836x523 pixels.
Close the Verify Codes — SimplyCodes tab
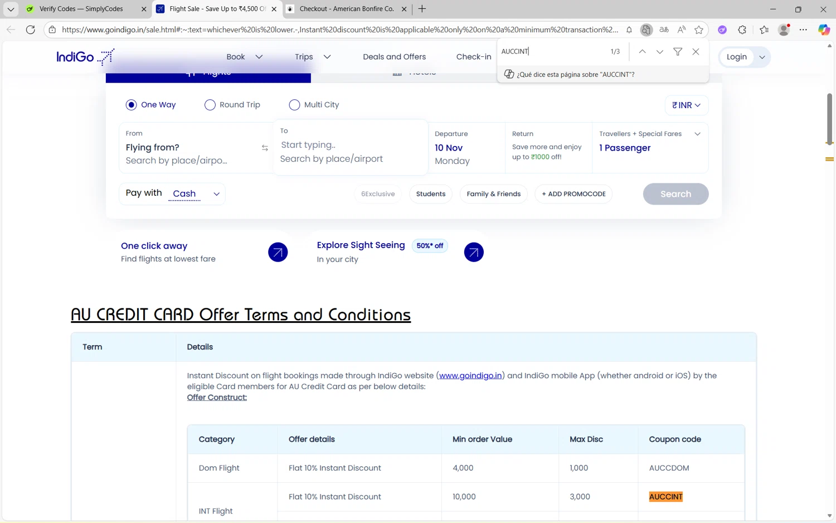point(144,9)
